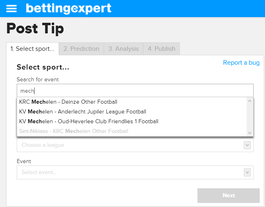Expand the Select event dropdown arrow

tap(247, 172)
